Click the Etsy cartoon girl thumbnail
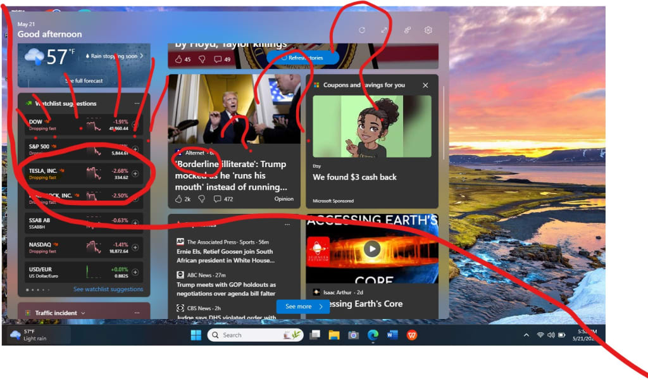The image size is (648, 388). 372,127
